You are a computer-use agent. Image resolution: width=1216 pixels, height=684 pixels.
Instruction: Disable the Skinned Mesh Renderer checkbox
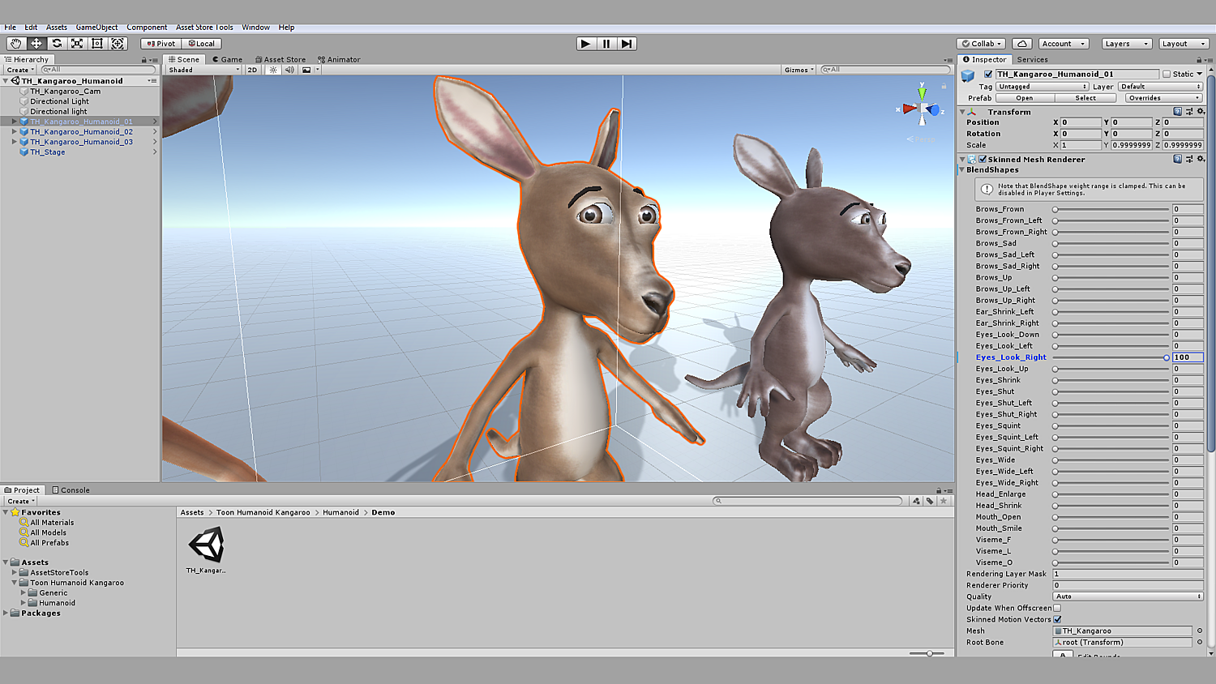pyautogui.click(x=983, y=160)
